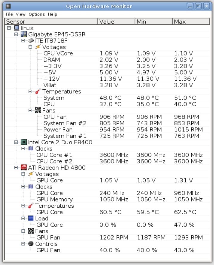This screenshot has width=214, height=265.
Task: Click the 60.5 °C GPU Core value
Action: tap(110, 212)
